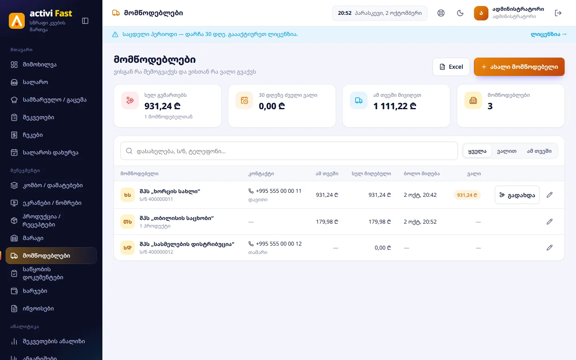Open the support lifebuoy icon
Screen dimensions: 576x360
point(441,13)
